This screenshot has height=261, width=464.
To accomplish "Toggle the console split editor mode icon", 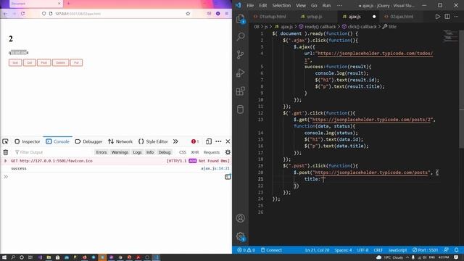I will (228, 177).
